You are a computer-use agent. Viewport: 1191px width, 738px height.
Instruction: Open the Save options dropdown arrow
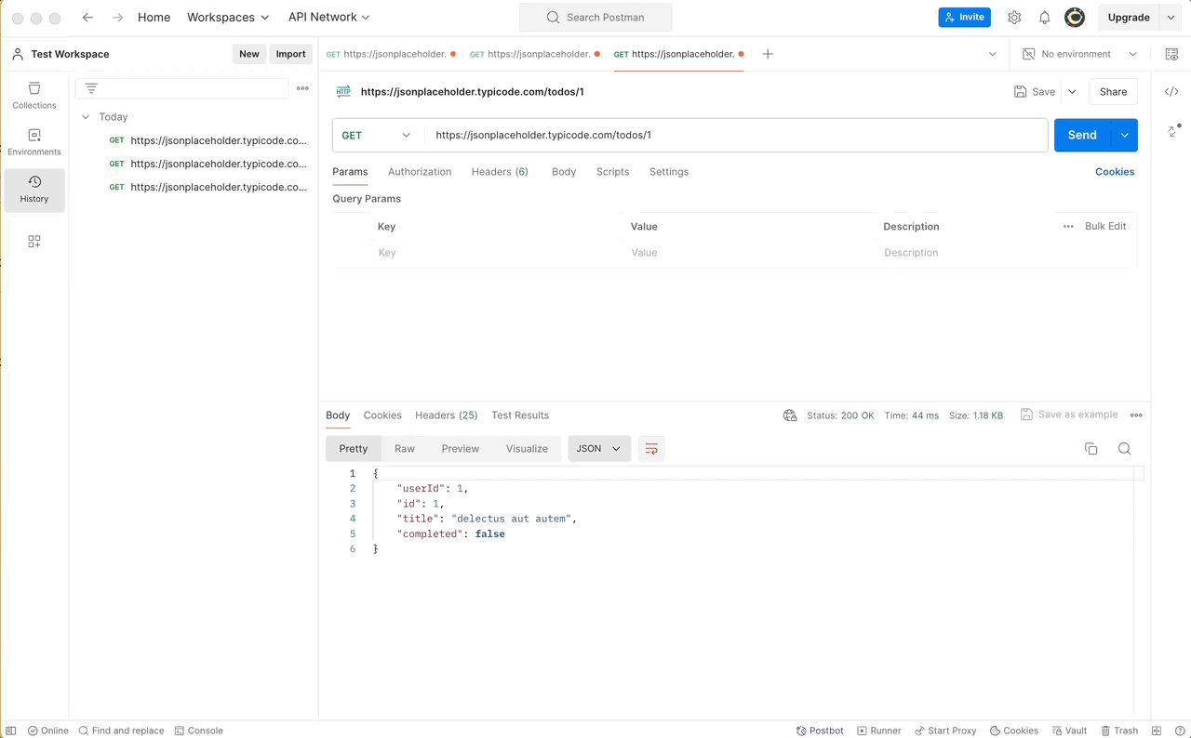pos(1072,92)
